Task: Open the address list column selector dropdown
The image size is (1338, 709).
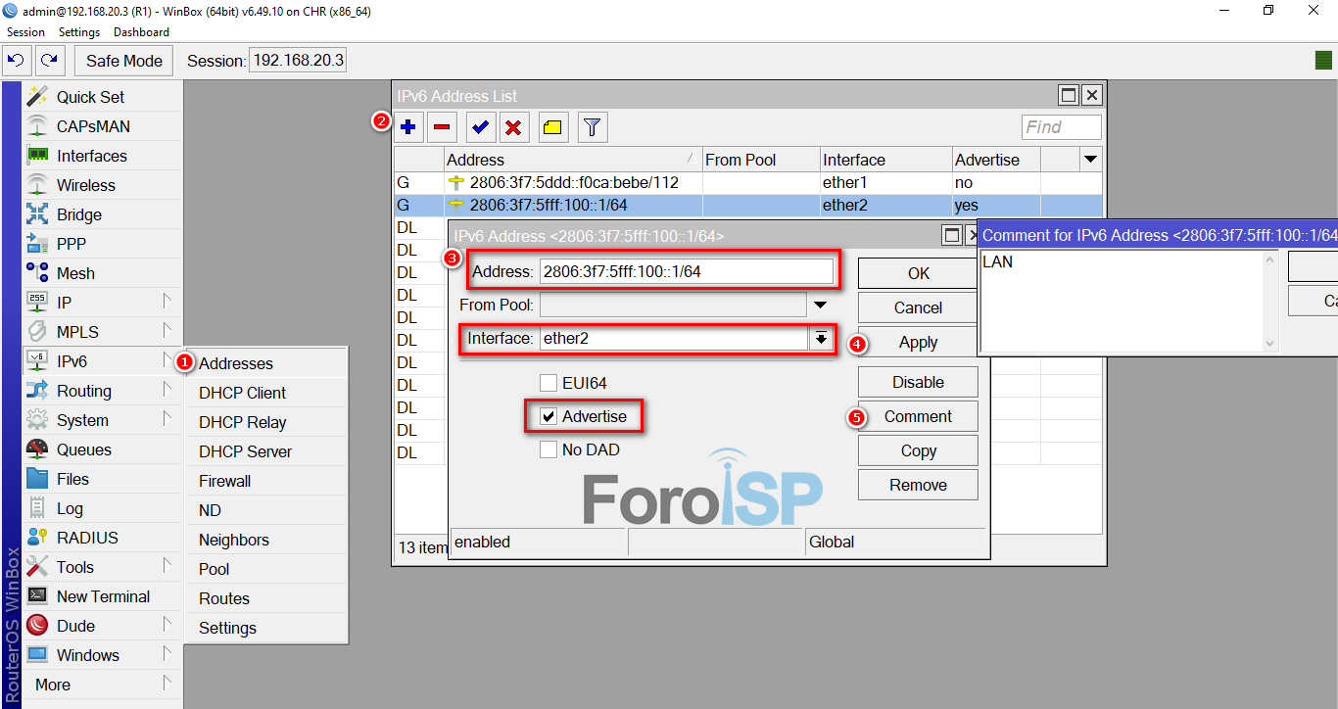Action: (x=1090, y=159)
